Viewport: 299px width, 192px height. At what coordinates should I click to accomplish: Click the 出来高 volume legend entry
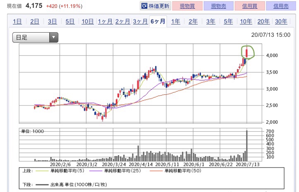point(71,185)
